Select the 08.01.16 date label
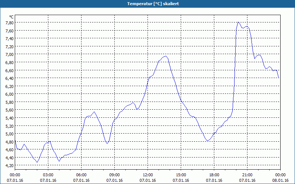The width and height of the screenshot is (295, 184). pyautogui.click(x=280, y=180)
